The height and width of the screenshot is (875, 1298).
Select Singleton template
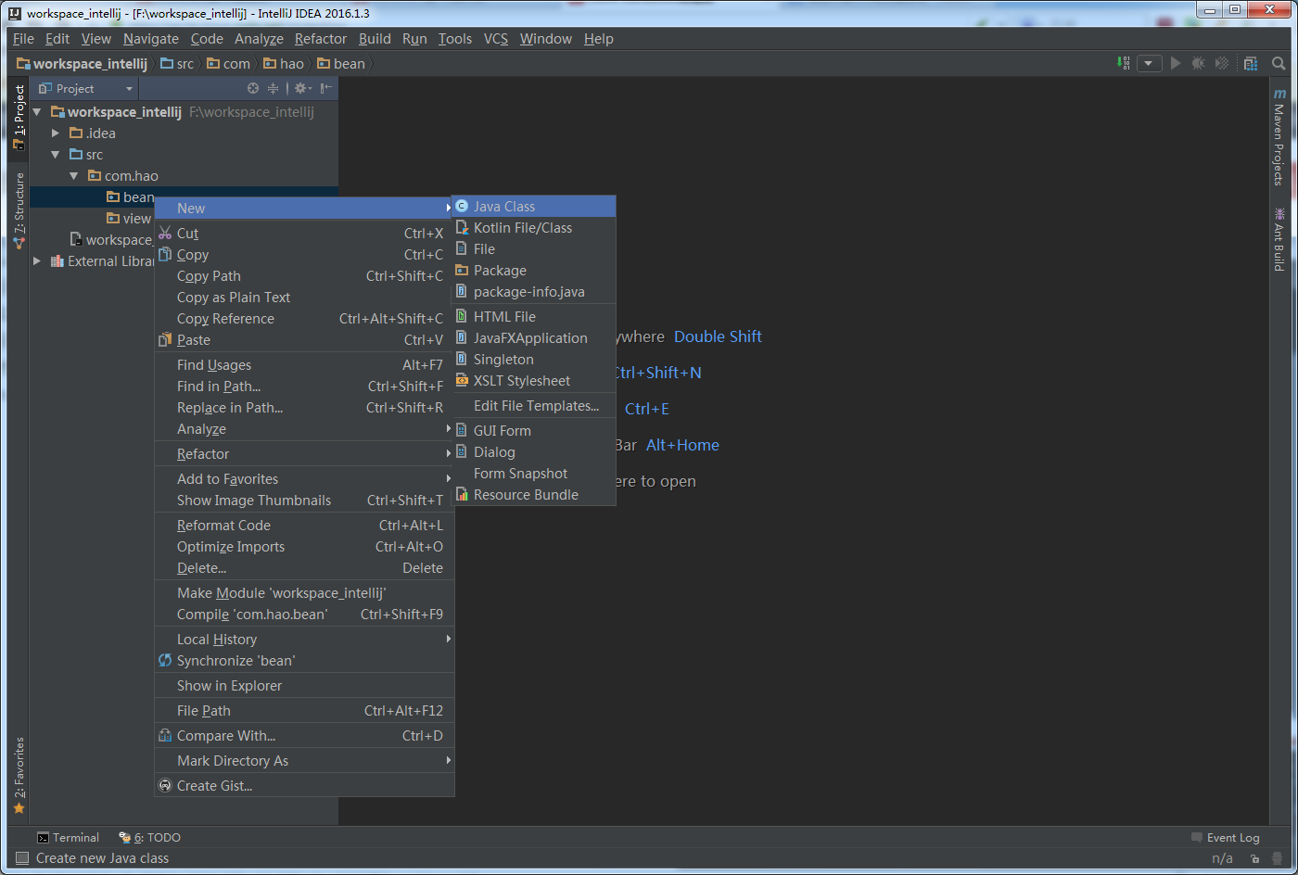534,360
